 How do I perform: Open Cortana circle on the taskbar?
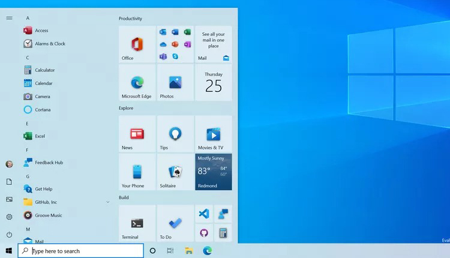pyautogui.click(x=152, y=251)
